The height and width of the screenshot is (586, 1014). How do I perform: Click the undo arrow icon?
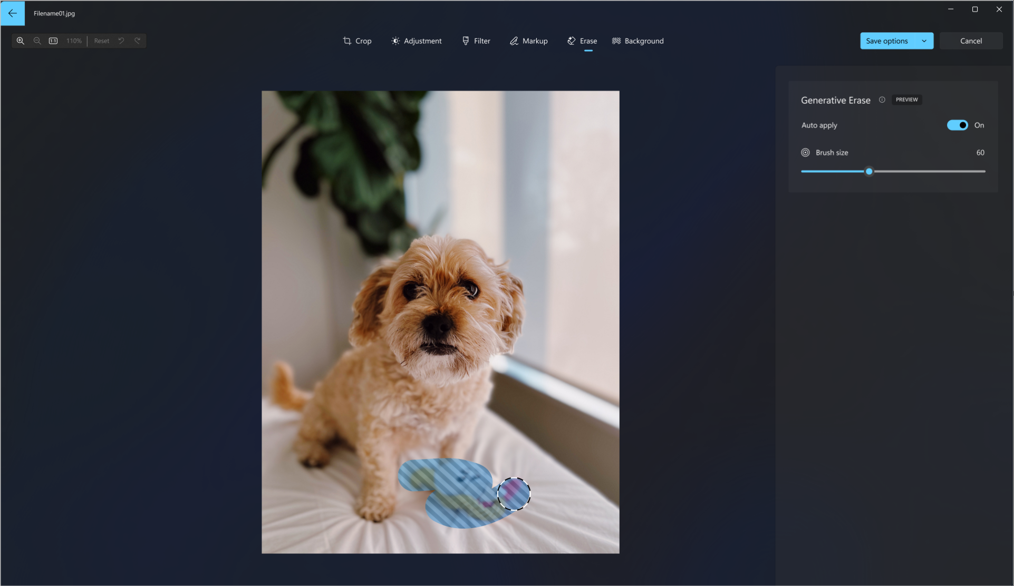point(122,41)
